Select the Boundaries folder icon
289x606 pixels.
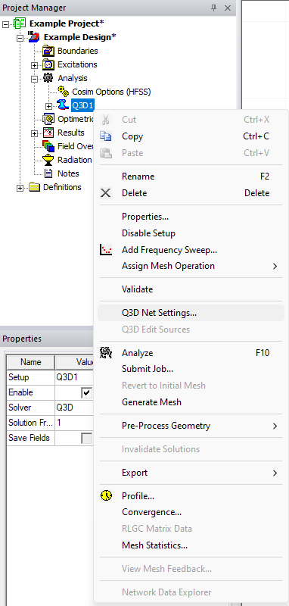click(48, 51)
